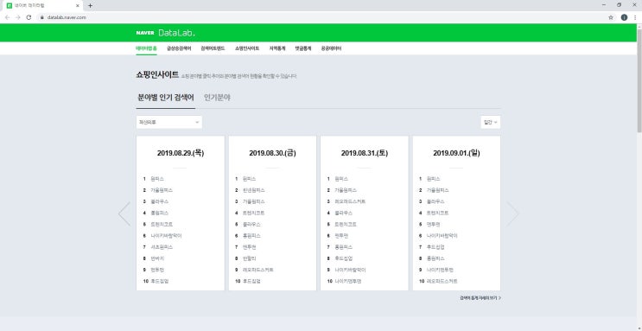
Task: Go back using the browser back arrow
Action: [8, 17]
